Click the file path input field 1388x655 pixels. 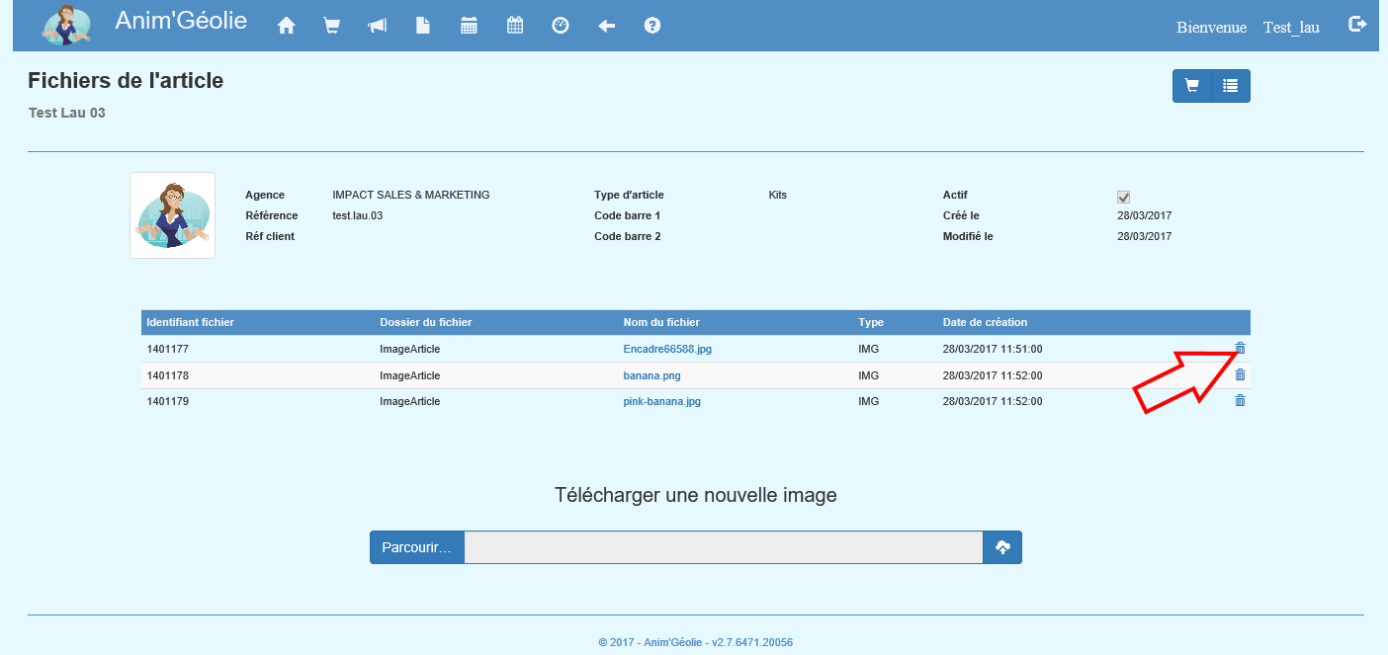tap(723, 547)
